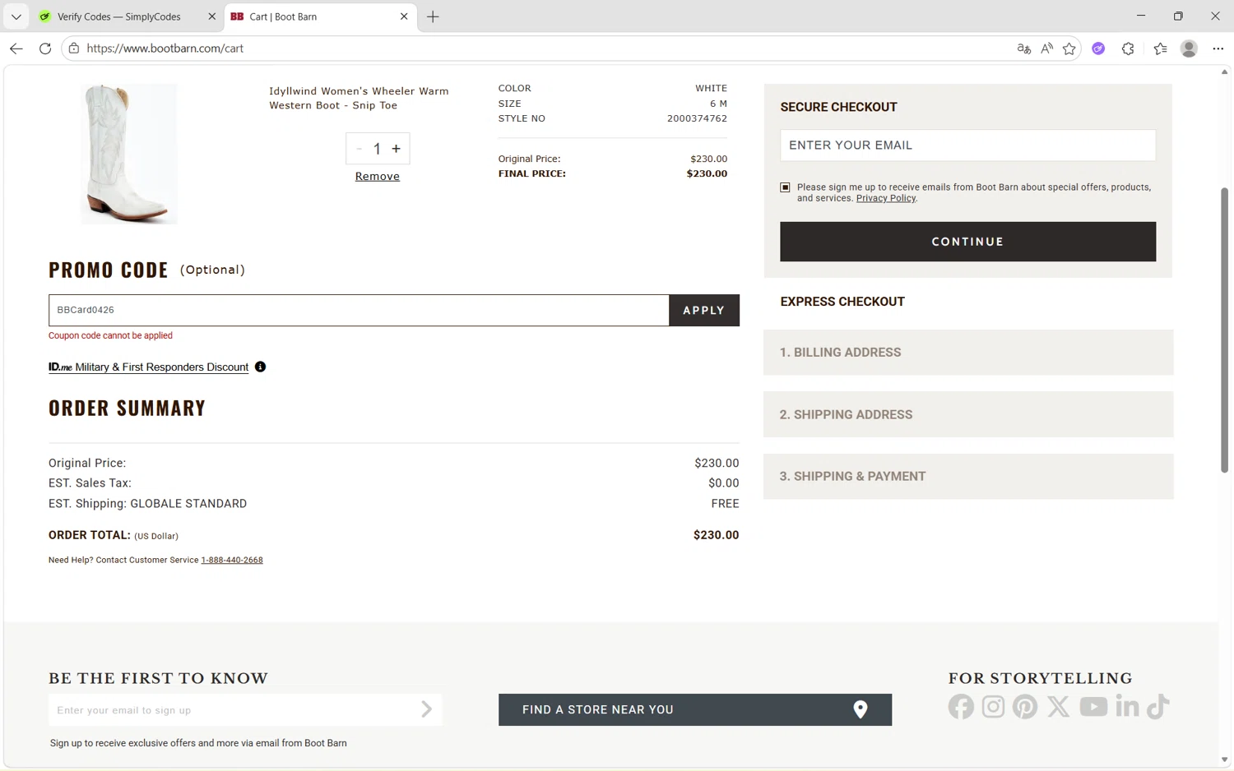Open browser settings and more menu
This screenshot has width=1234, height=771.
tap(1218, 48)
